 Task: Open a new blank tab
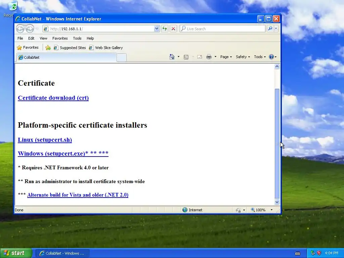coord(122,57)
